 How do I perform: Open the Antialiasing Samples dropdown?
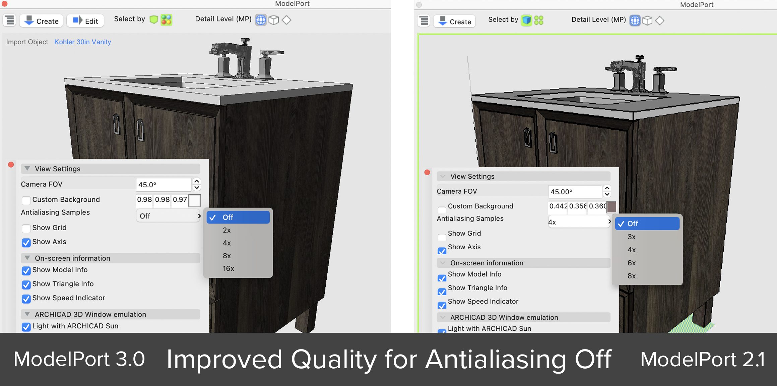[168, 216]
